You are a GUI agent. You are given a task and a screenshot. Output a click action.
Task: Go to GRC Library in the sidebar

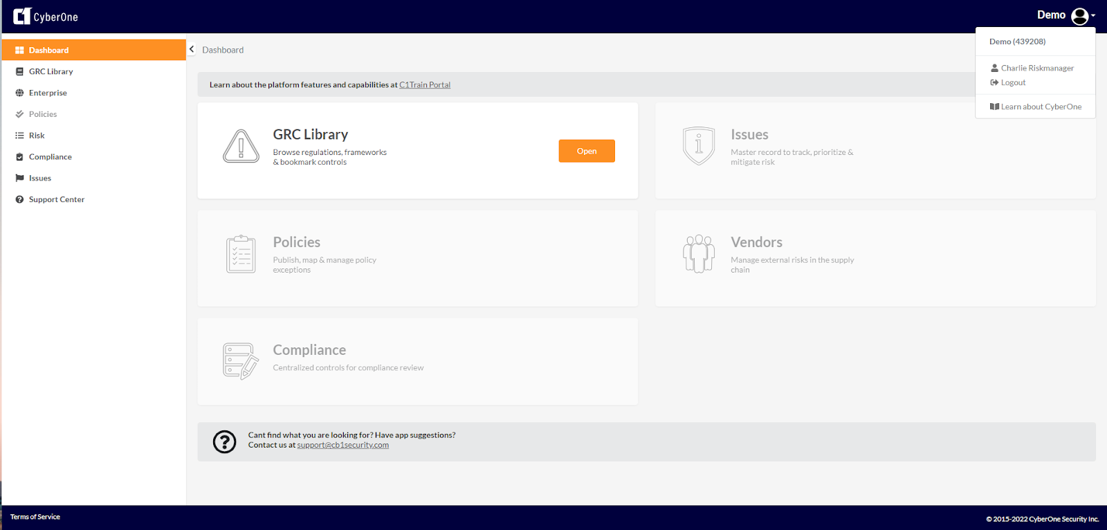(x=94, y=71)
